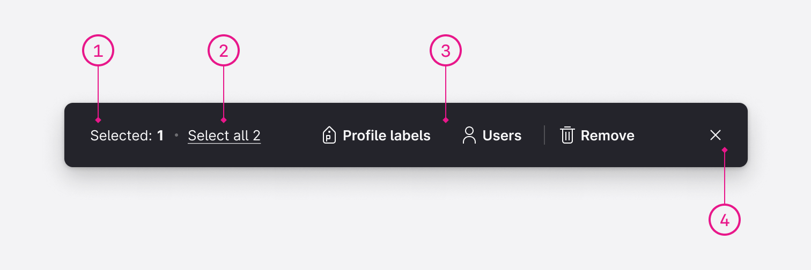Click the 'Selected:' counter label
The image size is (811, 270).
(121, 136)
